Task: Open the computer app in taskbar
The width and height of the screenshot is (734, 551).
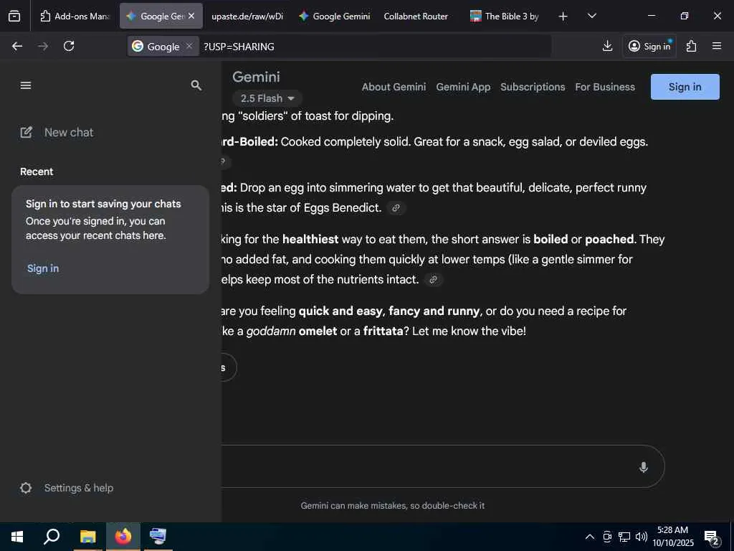Action: point(158,537)
